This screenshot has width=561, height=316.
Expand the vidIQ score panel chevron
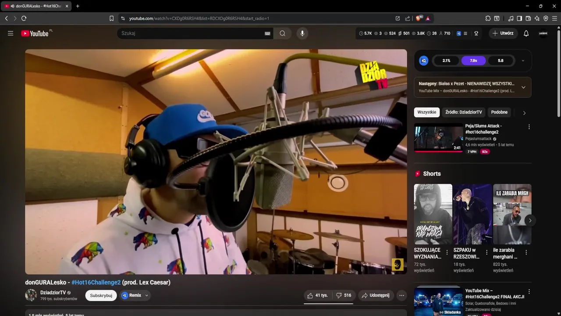(x=523, y=61)
